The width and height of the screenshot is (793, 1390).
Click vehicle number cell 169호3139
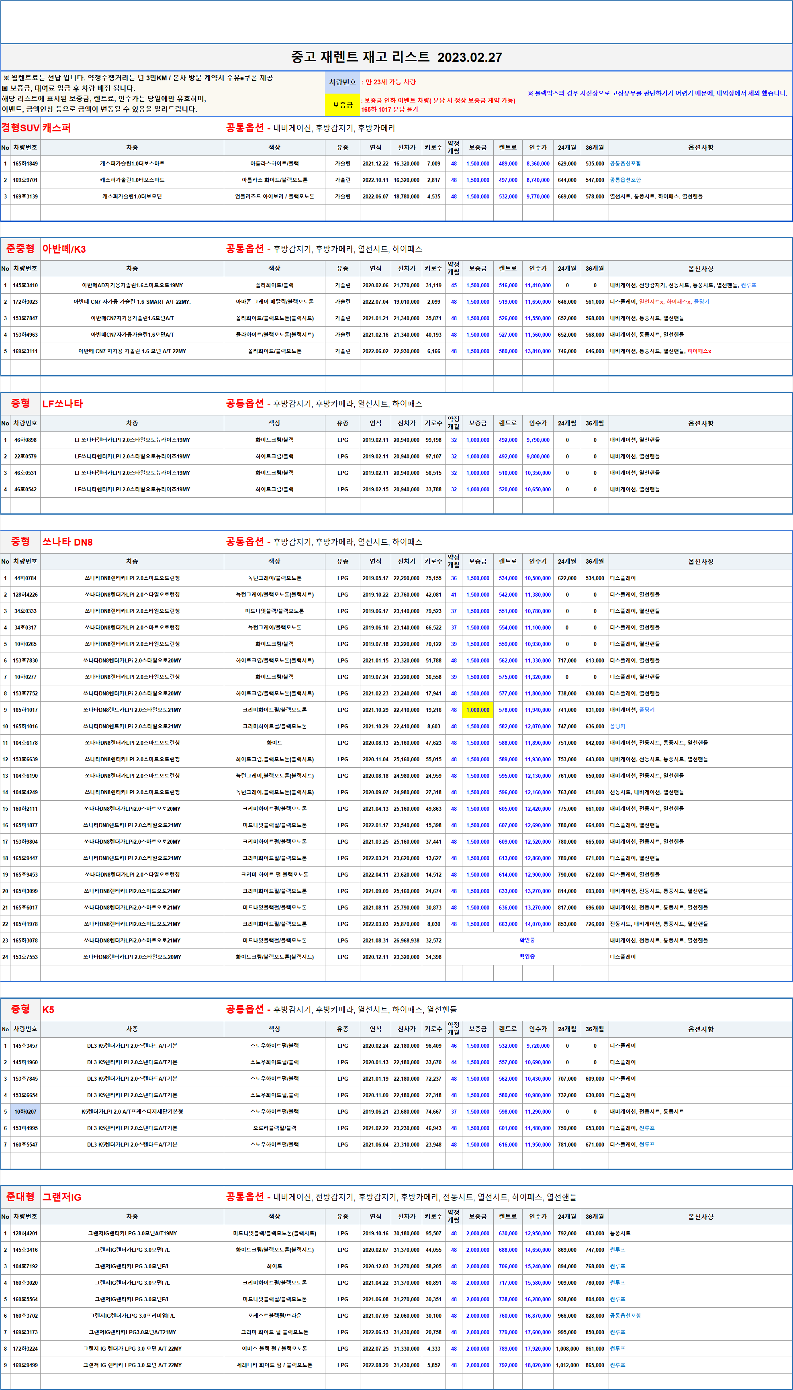click(25, 196)
